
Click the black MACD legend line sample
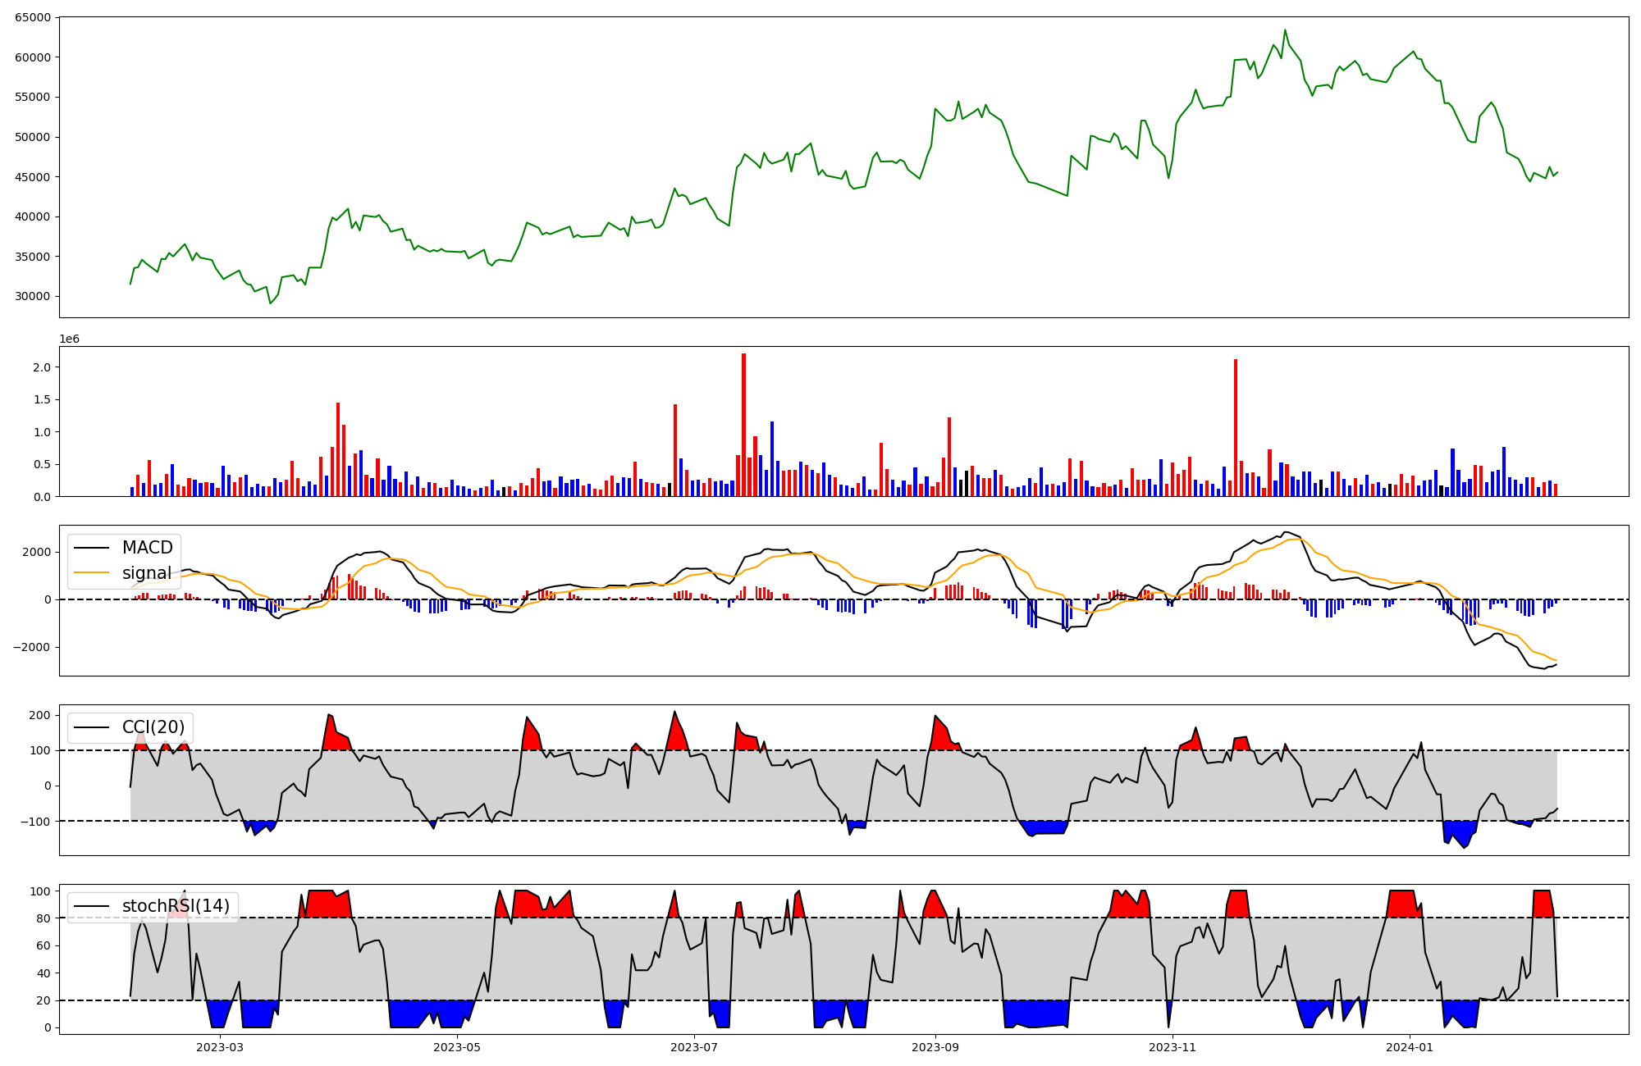coord(90,548)
